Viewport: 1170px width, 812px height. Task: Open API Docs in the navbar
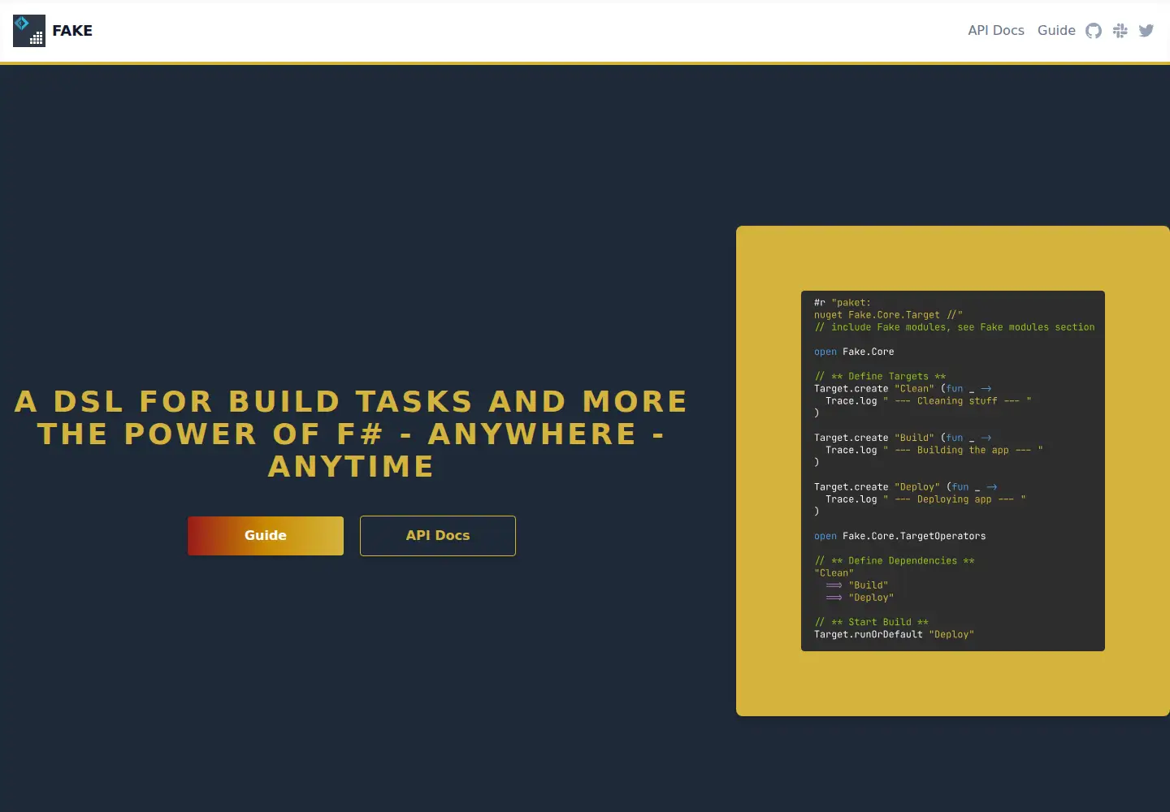[x=996, y=30]
